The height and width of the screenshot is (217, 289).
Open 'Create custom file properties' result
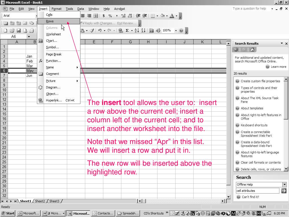260,81
